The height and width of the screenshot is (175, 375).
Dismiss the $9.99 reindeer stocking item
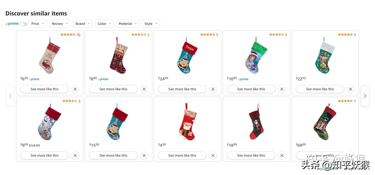(x=75, y=155)
